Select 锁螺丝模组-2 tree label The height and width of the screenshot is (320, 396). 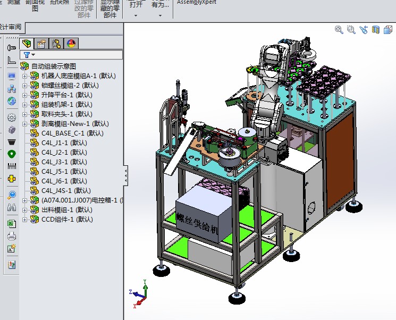pyautogui.click(x=70, y=86)
